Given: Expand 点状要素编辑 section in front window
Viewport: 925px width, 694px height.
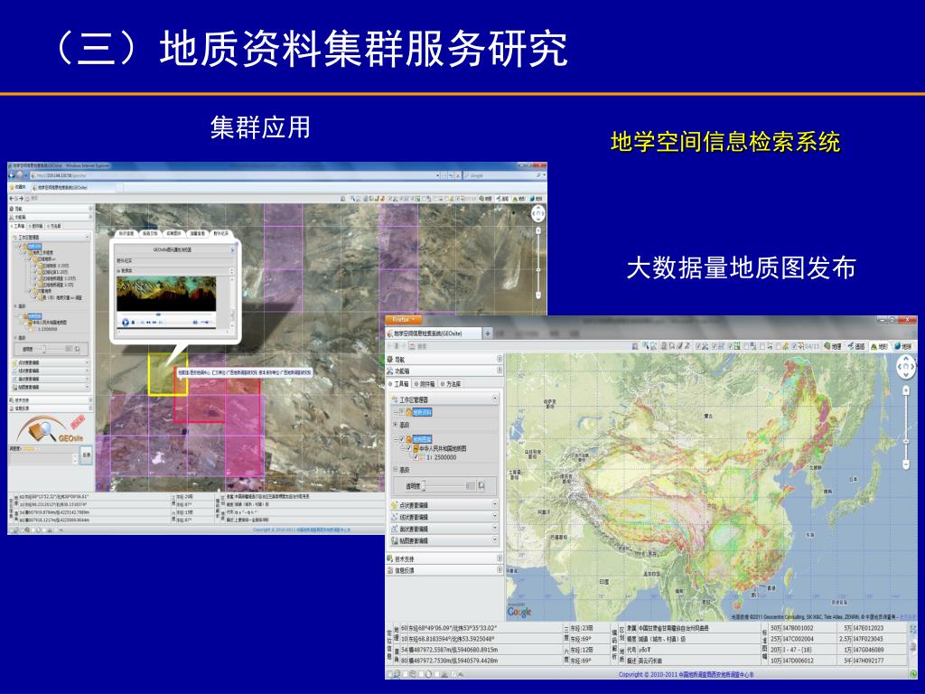Looking at the screenshot, I should coord(494,505).
